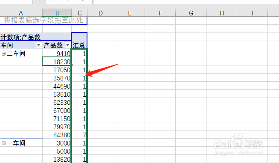Select cell with value 62330
The height and width of the screenshot is (163, 279).
57,102
